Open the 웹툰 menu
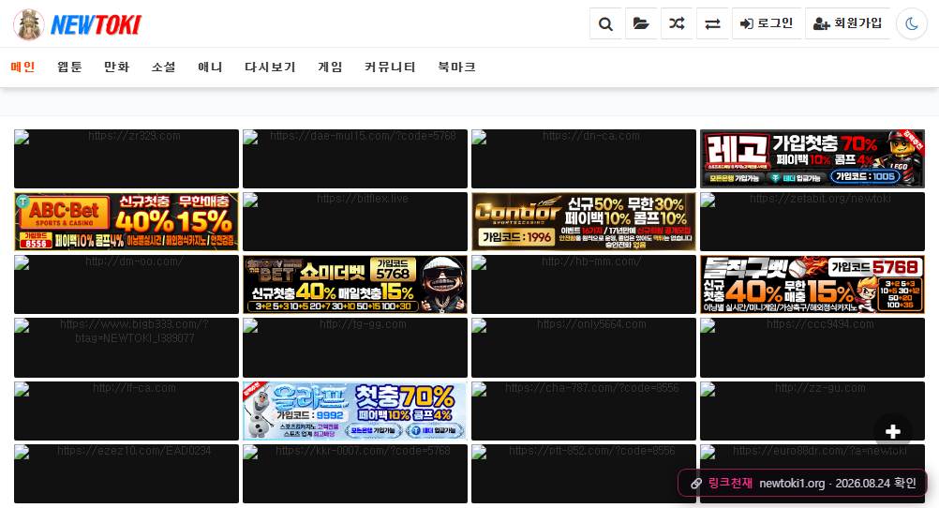Image resolution: width=939 pixels, height=508 pixels. click(69, 67)
